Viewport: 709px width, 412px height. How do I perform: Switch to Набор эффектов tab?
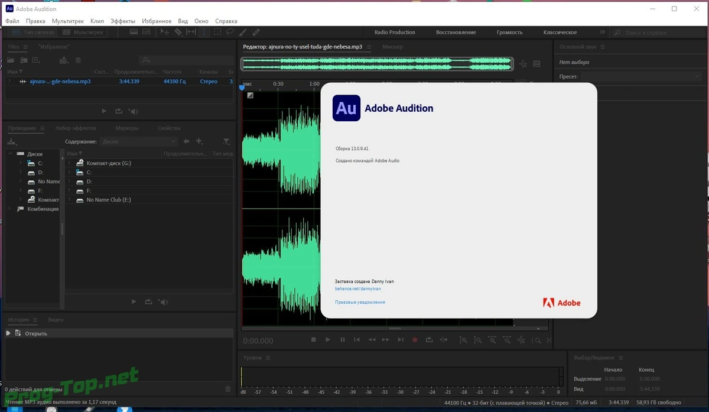[x=76, y=128]
